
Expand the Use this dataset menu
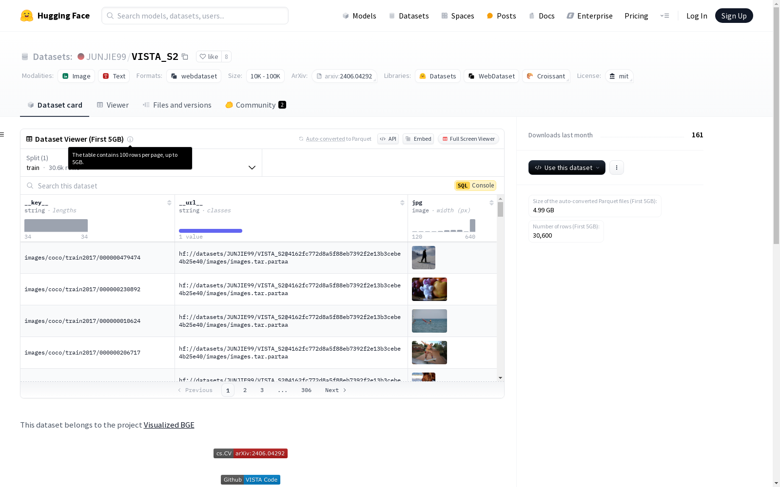pos(567,168)
